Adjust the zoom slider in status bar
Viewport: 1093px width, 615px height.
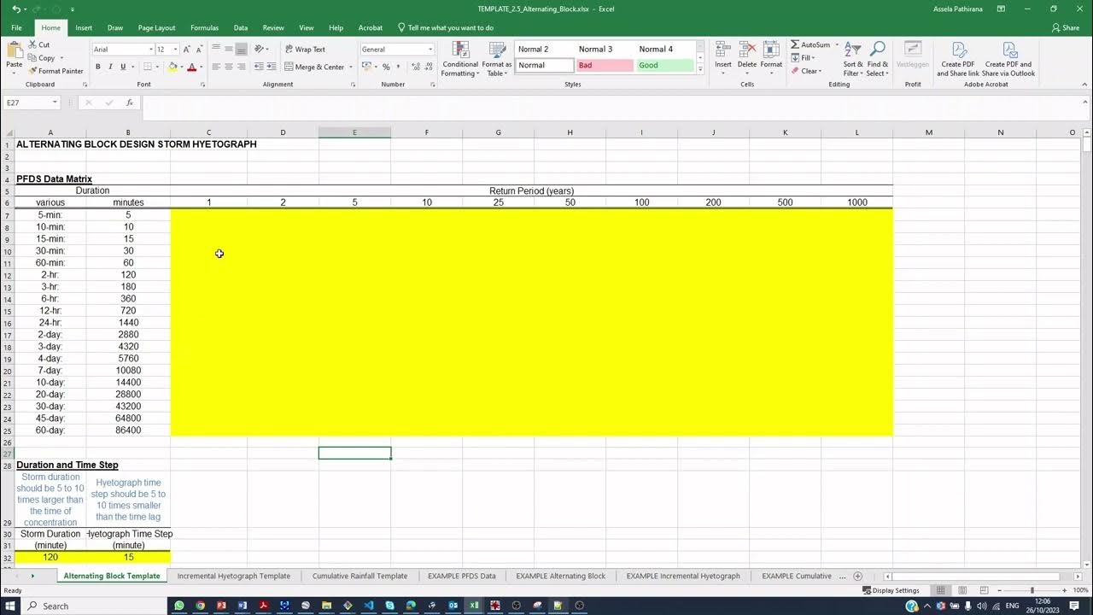[x=1032, y=590]
